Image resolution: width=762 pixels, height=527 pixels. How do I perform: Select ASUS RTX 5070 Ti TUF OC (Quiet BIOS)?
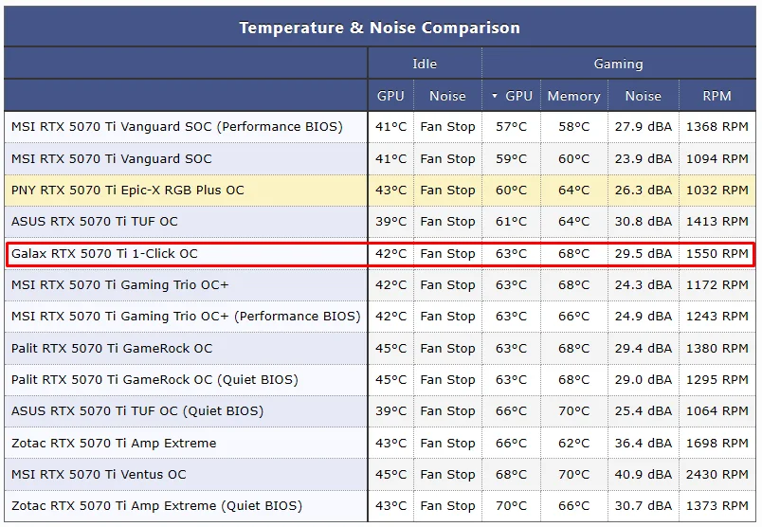pos(137,411)
